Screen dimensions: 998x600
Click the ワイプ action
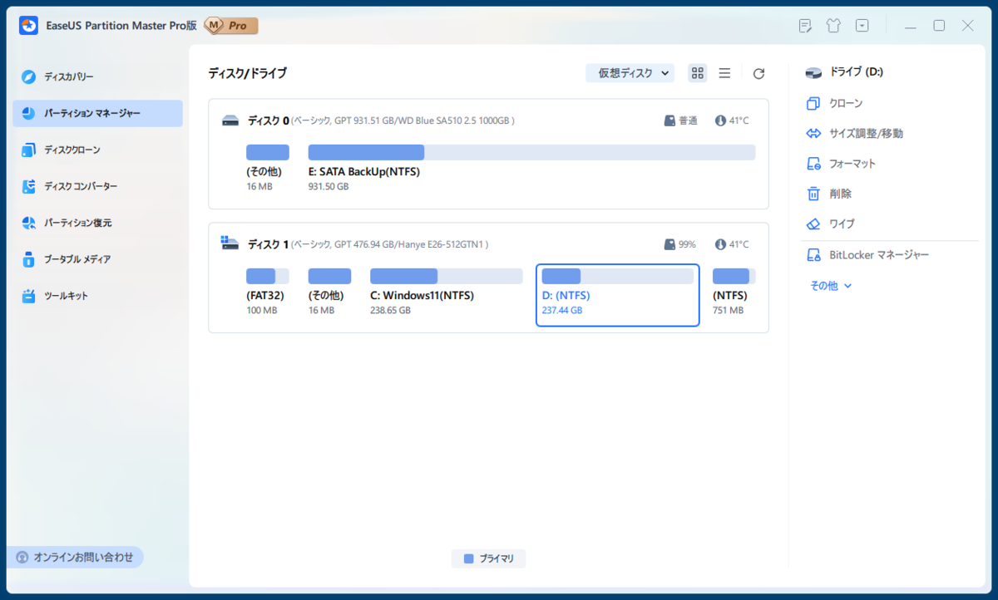pos(831,224)
